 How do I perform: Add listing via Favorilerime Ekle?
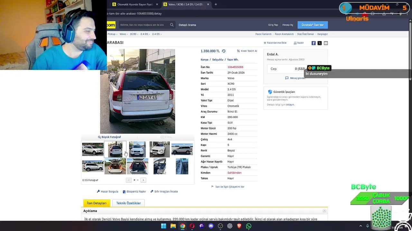275,43
